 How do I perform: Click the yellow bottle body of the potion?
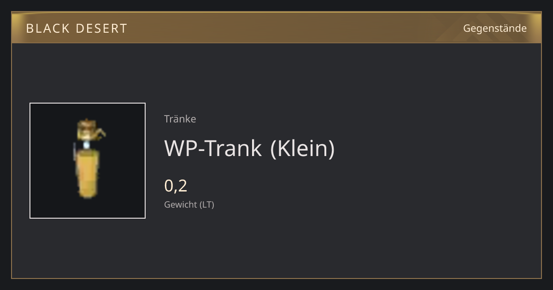click(87, 174)
